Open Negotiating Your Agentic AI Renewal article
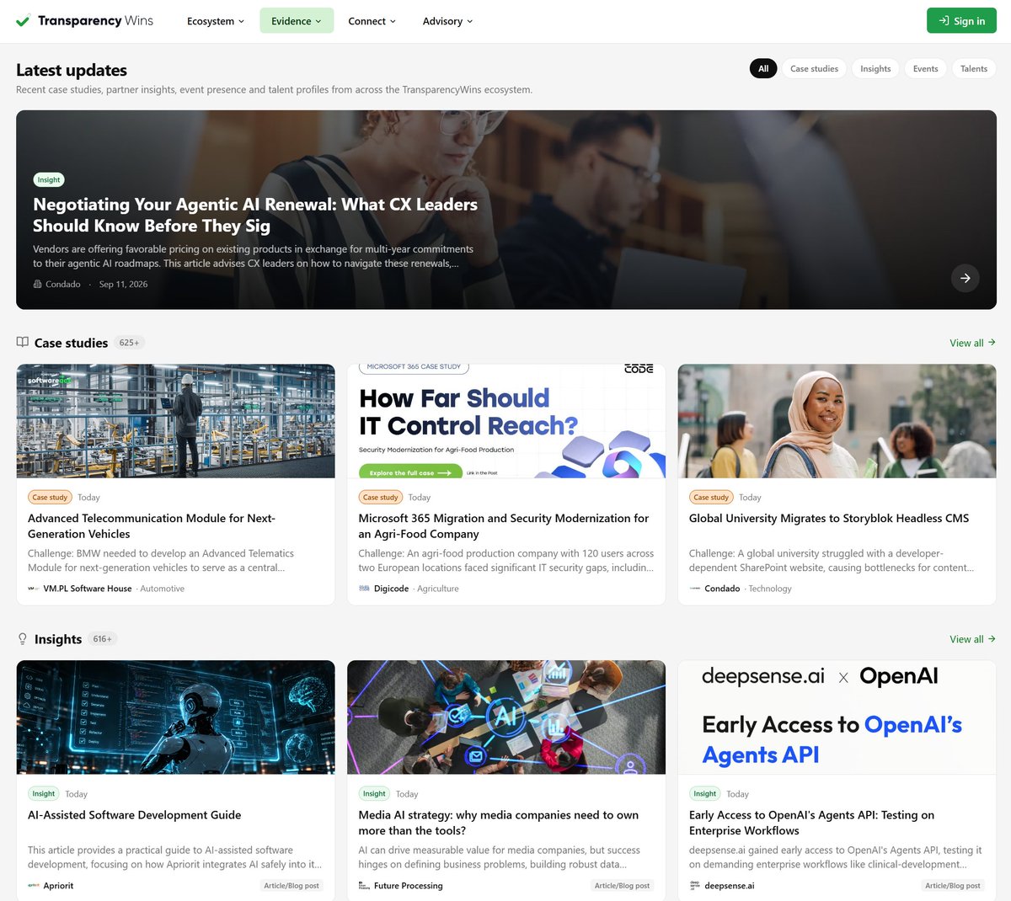This screenshot has width=1011, height=901. (x=255, y=215)
